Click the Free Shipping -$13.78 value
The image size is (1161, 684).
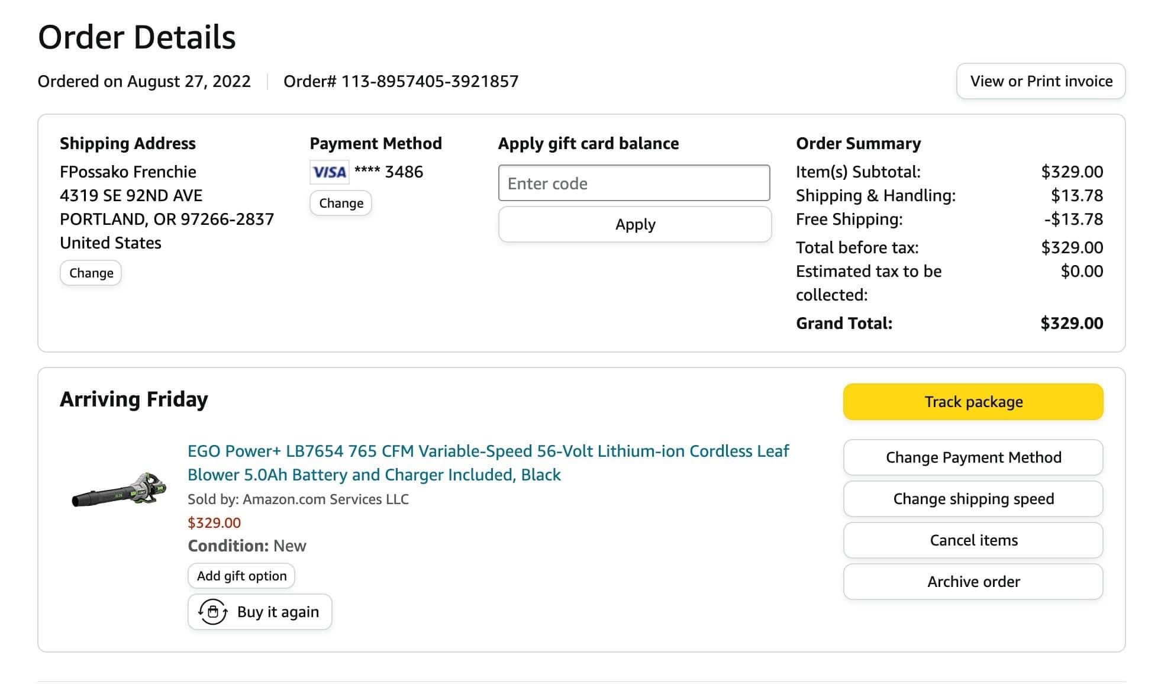[1073, 219]
